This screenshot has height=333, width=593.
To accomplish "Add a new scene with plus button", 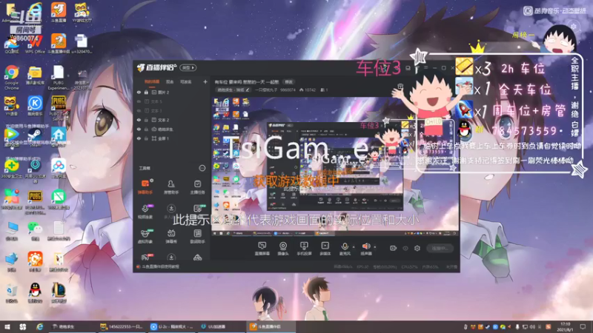I will point(205,81).
